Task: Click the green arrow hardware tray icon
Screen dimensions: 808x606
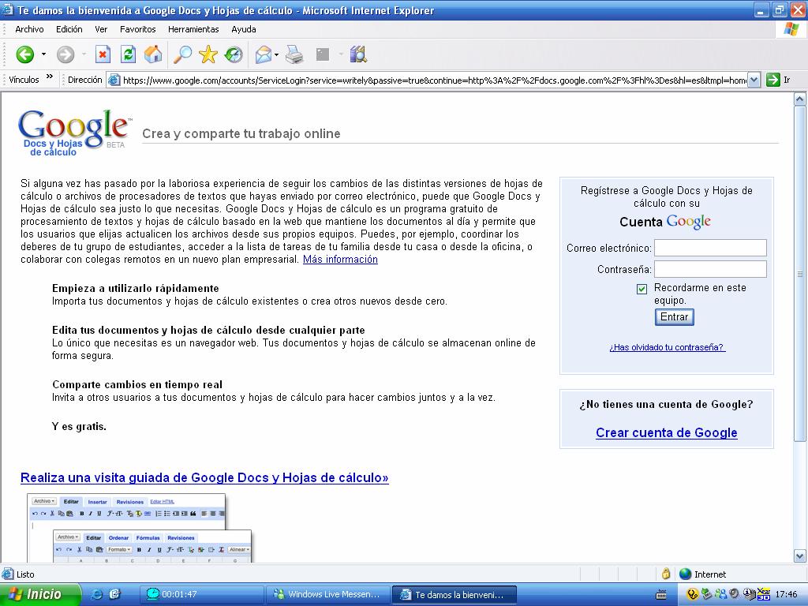Action: pos(706,594)
